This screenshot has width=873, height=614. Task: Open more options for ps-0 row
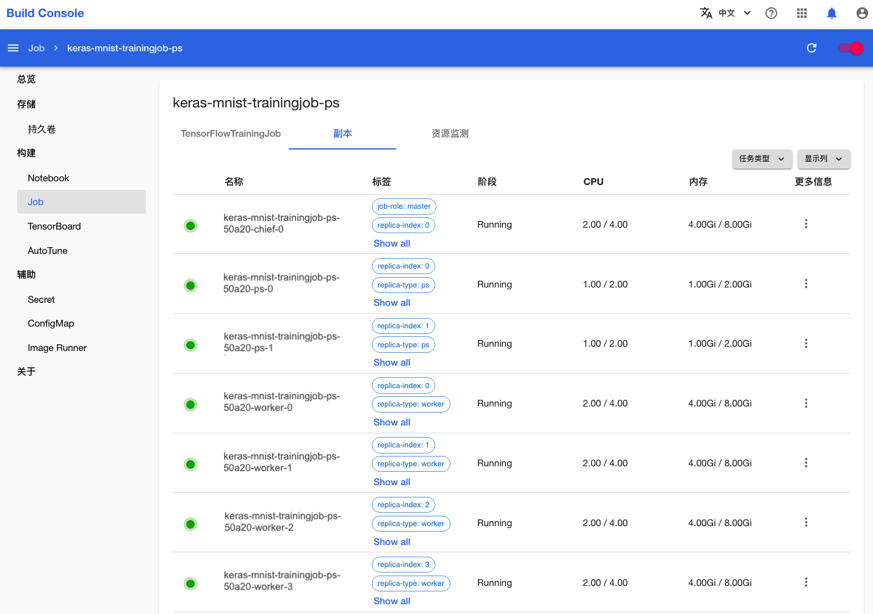[x=806, y=284]
